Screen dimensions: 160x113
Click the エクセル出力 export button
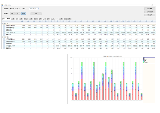coord(150,12)
